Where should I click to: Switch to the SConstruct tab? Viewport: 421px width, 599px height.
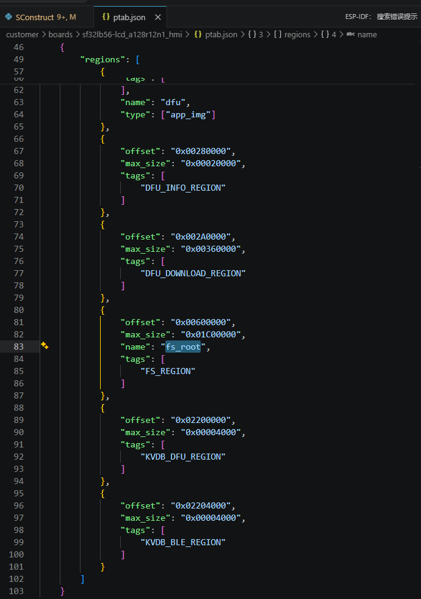coord(41,17)
